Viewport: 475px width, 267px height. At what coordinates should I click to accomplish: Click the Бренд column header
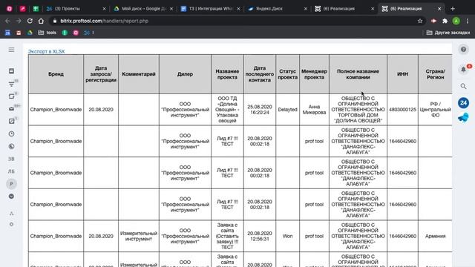(x=56, y=74)
